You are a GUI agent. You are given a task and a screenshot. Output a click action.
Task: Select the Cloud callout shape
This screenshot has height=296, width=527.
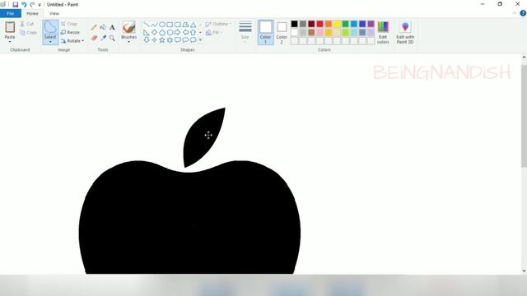pos(193,40)
